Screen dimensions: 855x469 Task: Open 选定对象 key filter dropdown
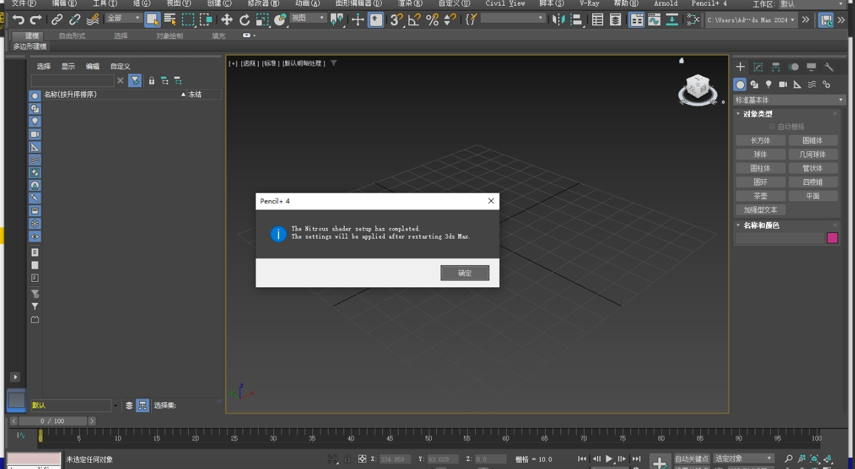tap(744, 458)
